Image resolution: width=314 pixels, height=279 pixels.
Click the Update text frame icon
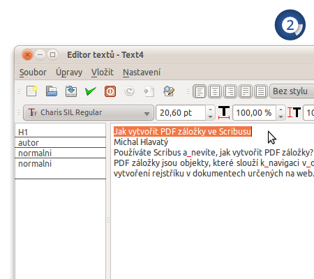tap(149, 91)
